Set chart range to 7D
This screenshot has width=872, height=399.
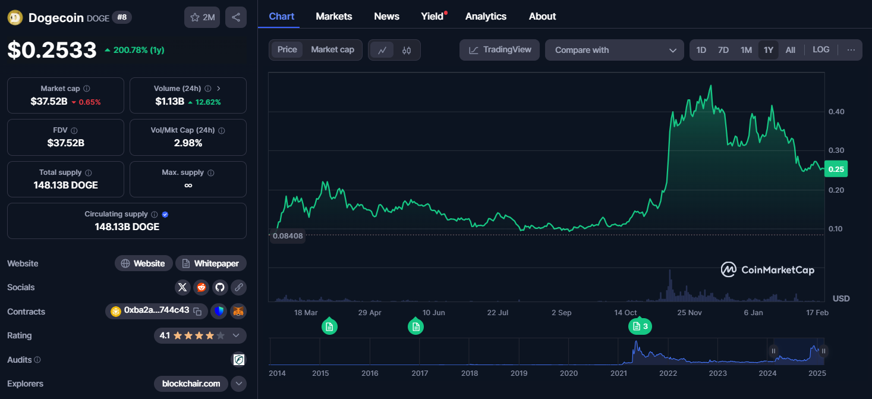(723, 50)
